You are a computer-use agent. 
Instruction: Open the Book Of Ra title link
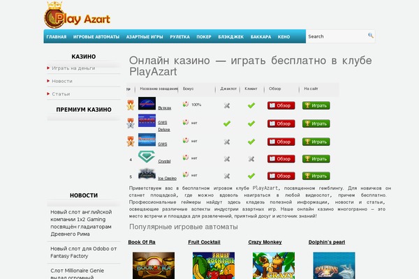[x=142, y=242]
